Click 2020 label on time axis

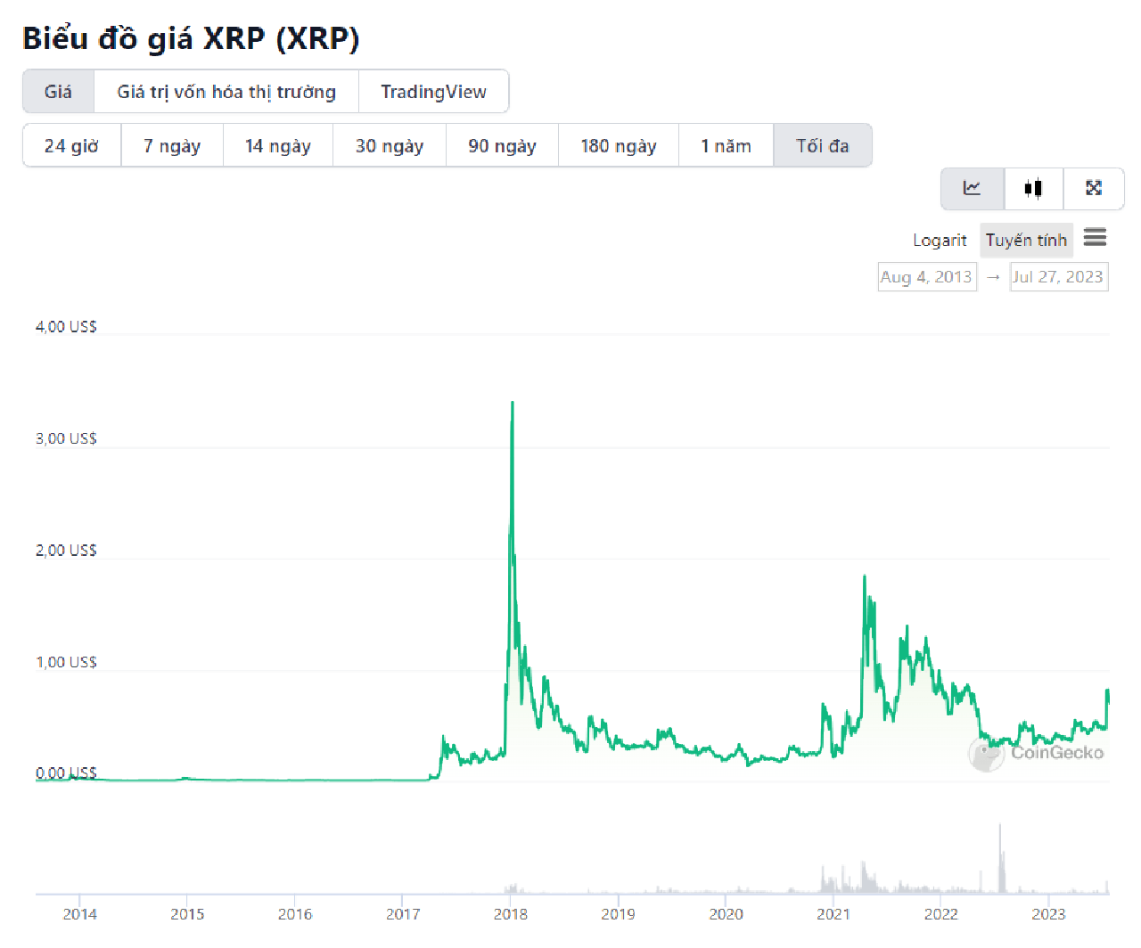pos(726,914)
